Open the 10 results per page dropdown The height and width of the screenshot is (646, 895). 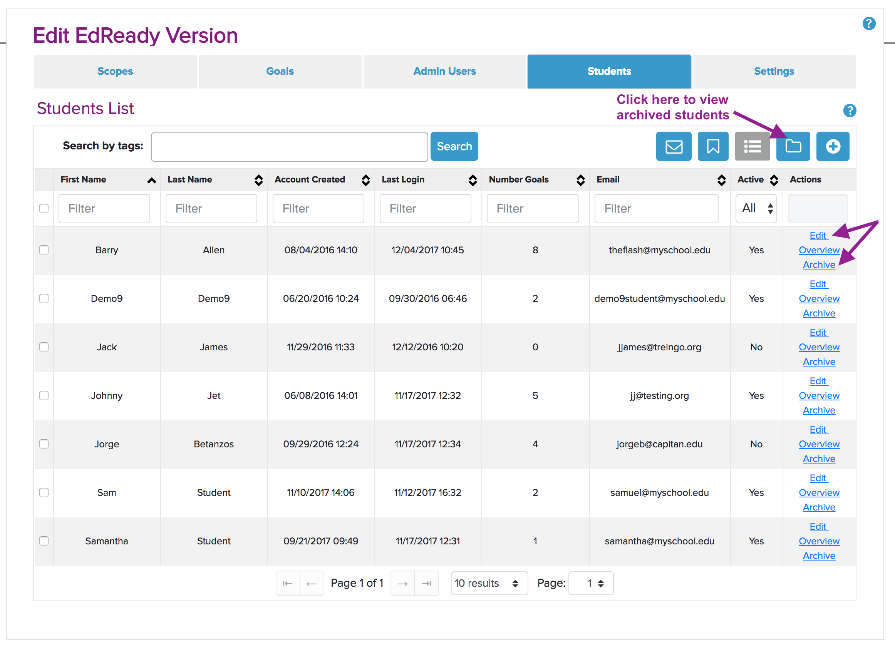click(489, 583)
